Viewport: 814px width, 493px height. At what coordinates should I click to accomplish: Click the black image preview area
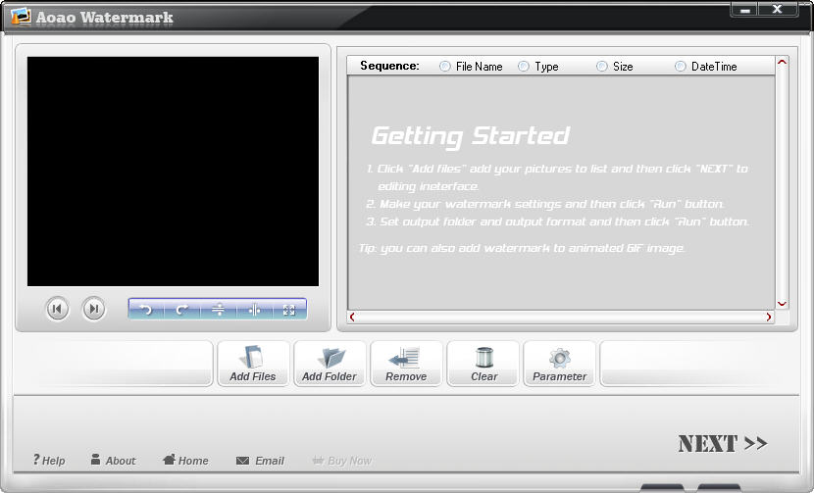173,172
